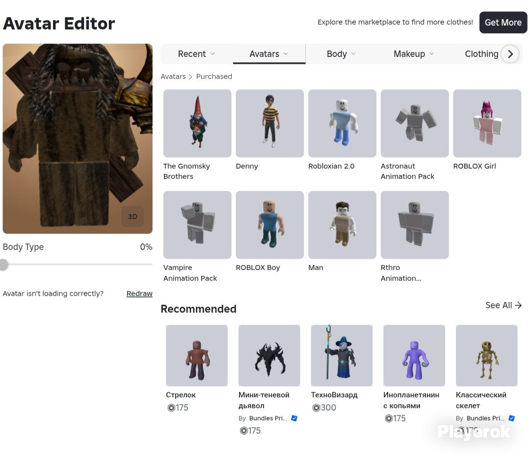The image size is (530, 459).
Task: Select The Gnomsky Brothers avatar
Action: pos(197,123)
